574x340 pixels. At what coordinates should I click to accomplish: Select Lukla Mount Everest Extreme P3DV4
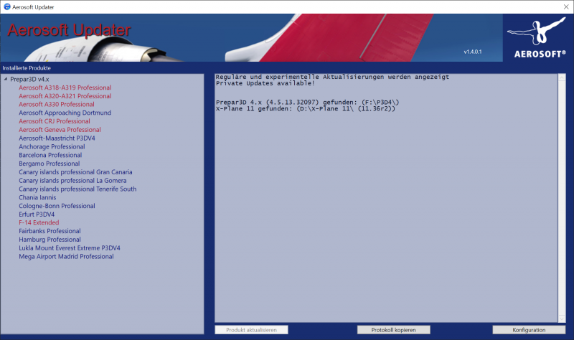[70, 248]
